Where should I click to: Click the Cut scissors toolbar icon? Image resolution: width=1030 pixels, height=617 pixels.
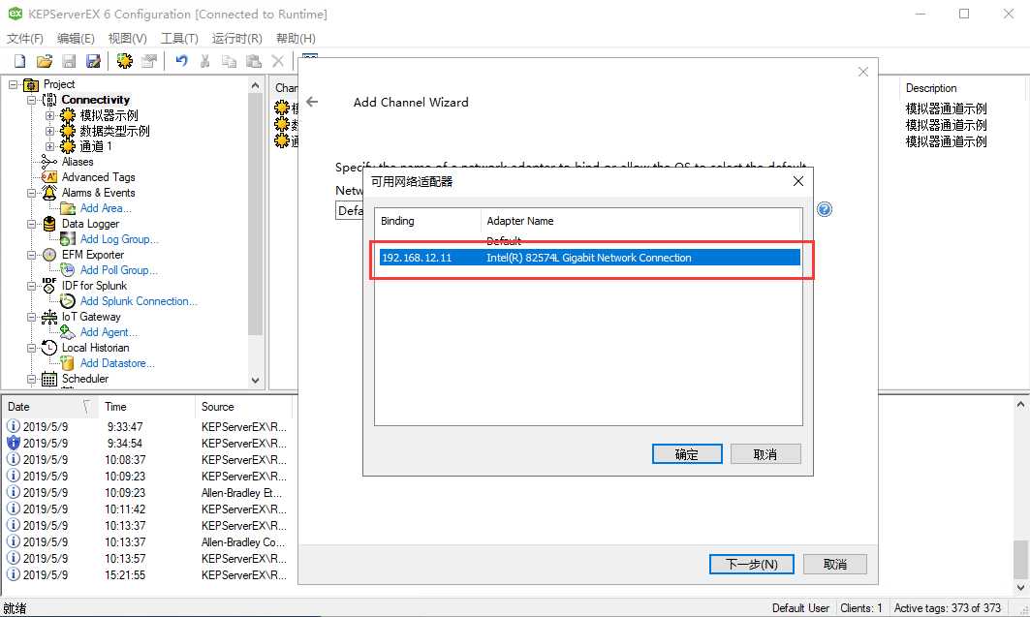coord(205,61)
